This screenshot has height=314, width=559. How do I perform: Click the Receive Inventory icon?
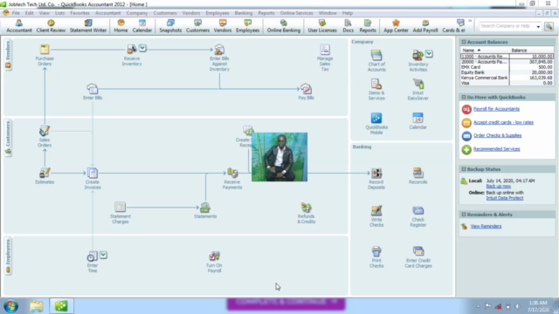(132, 50)
